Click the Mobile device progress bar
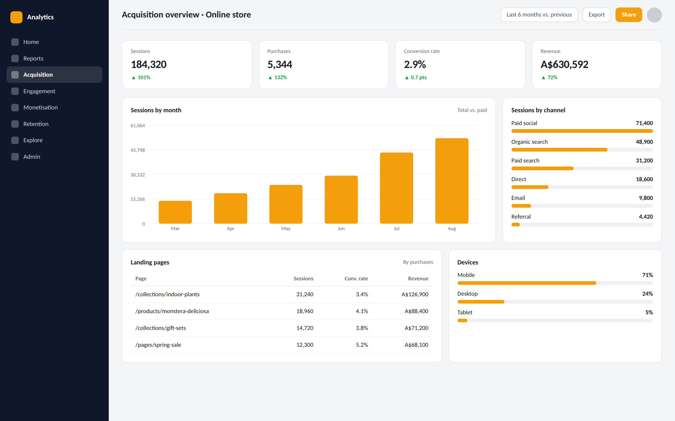The image size is (675, 421). click(555, 283)
